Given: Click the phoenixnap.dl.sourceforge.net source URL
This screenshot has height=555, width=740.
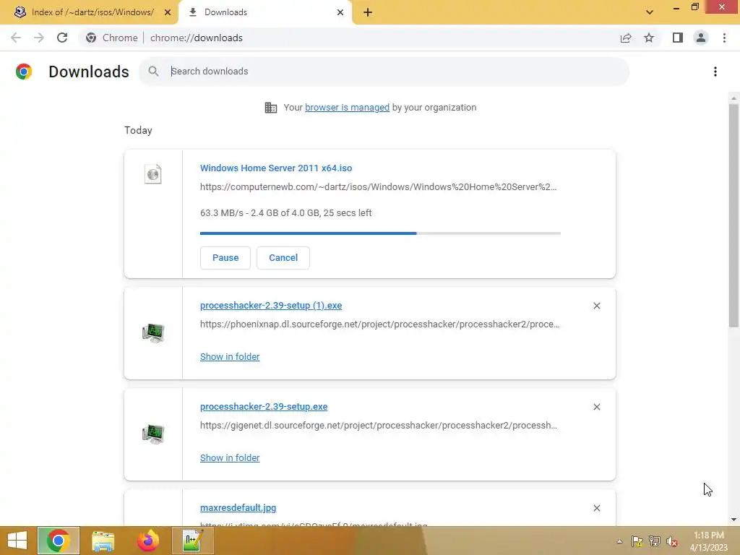Looking at the screenshot, I should tap(380, 324).
